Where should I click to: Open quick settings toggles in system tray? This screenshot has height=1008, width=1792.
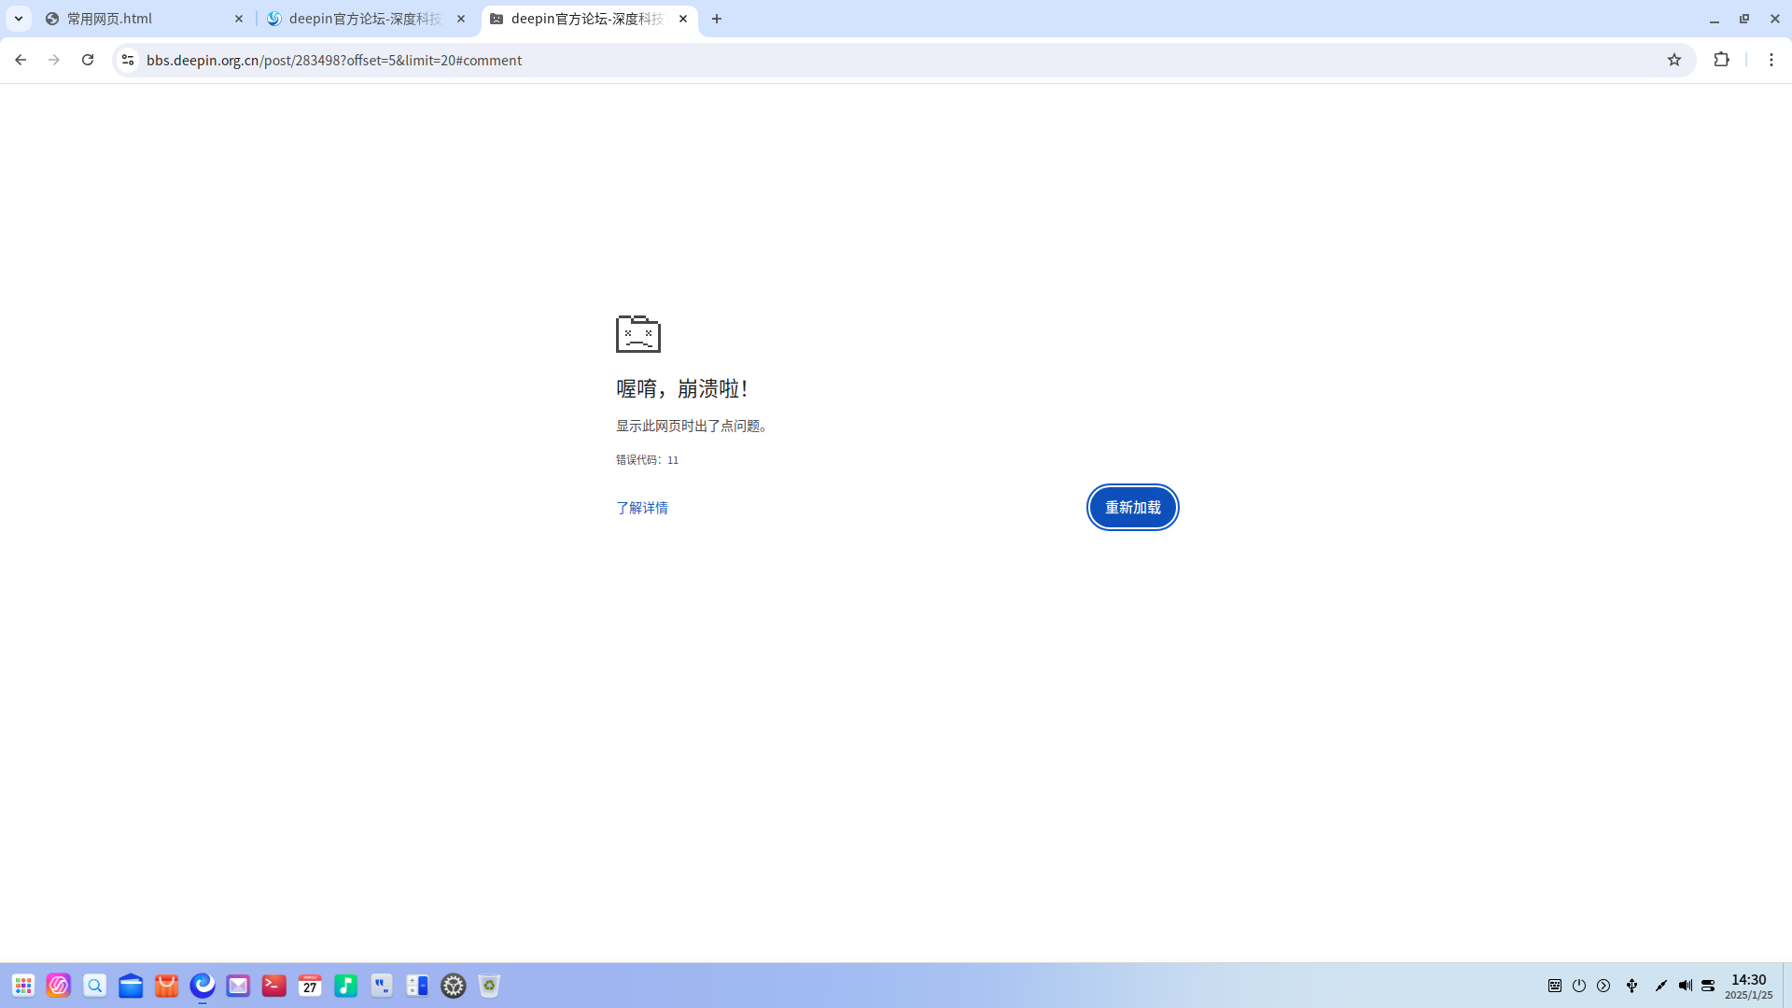tap(1709, 986)
